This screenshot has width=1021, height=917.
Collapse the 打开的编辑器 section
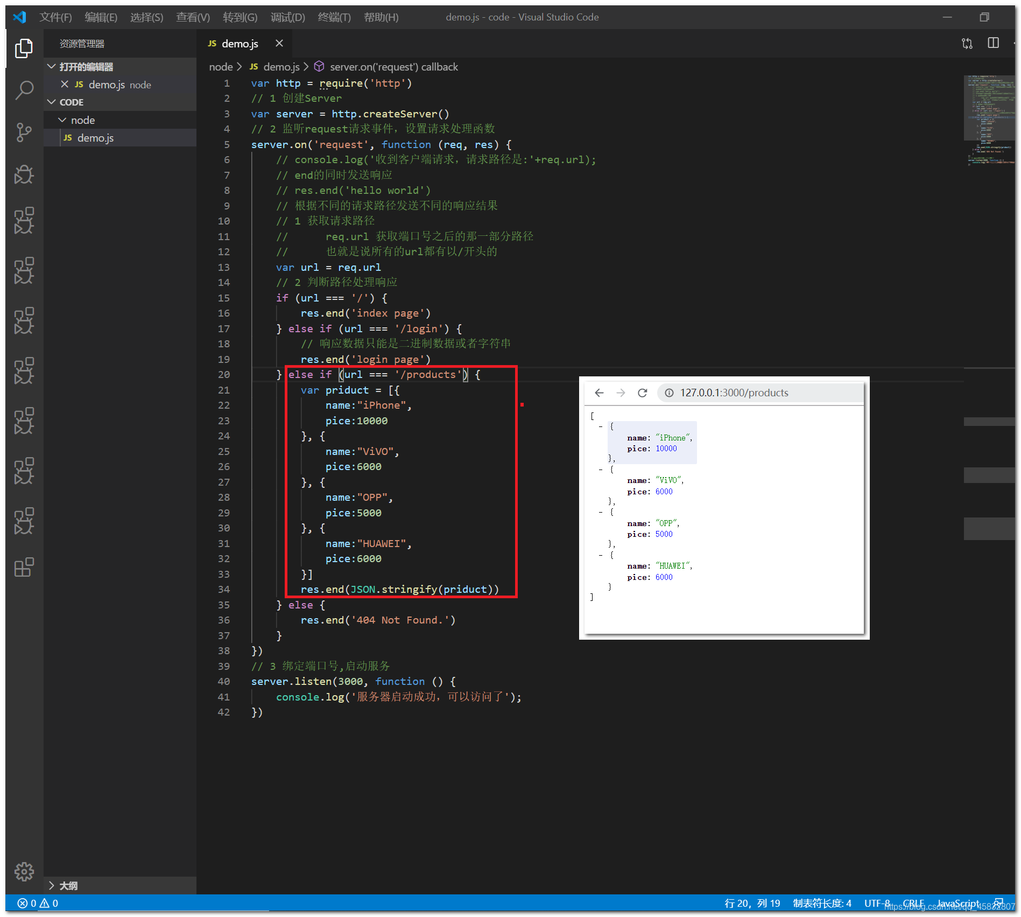[120, 66]
